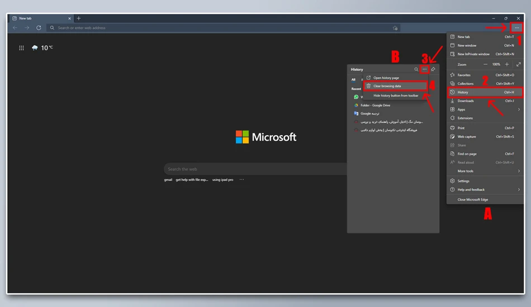Open the Settings and more three-dots menu
The image size is (531, 307).
[517, 28]
